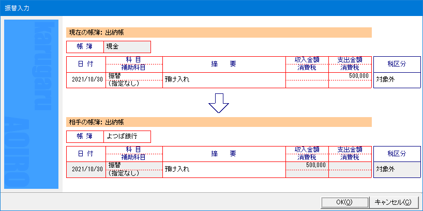
Task: Click (指定なし) sub-account in counterpart ledger row
Action: click(134, 173)
